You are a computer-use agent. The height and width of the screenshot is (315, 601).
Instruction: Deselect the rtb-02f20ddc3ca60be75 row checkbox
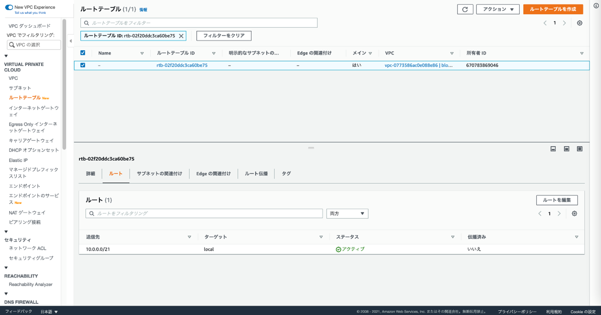pos(83,65)
